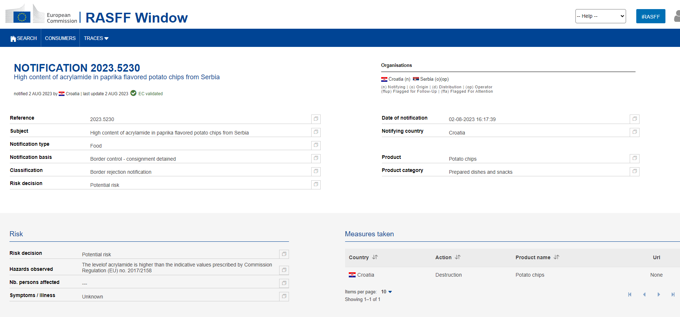Open the Help dropdown
The width and height of the screenshot is (680, 317).
pos(600,16)
